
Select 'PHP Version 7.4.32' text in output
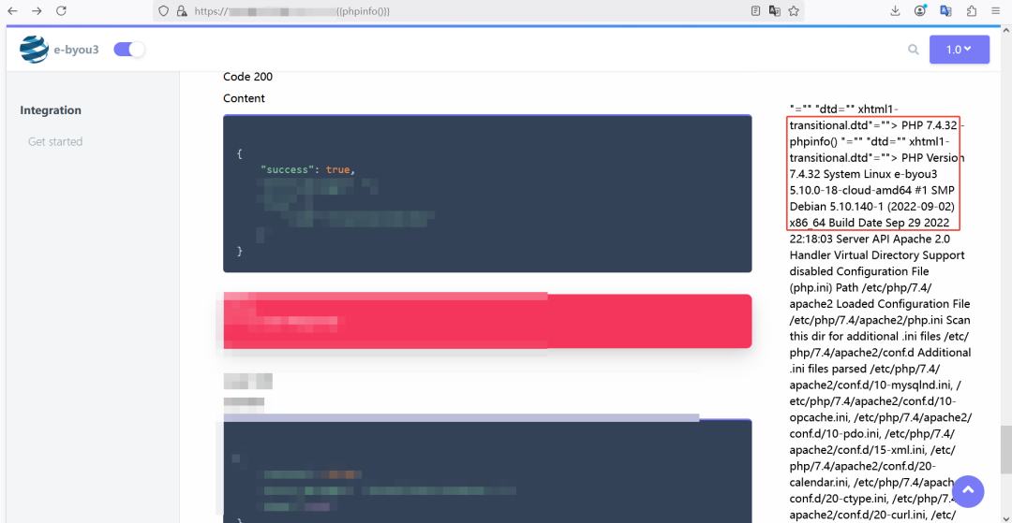coord(878,166)
